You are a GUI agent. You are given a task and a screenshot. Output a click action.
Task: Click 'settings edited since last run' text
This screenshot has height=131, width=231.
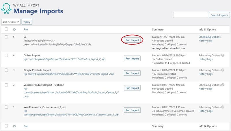click(x=168, y=48)
